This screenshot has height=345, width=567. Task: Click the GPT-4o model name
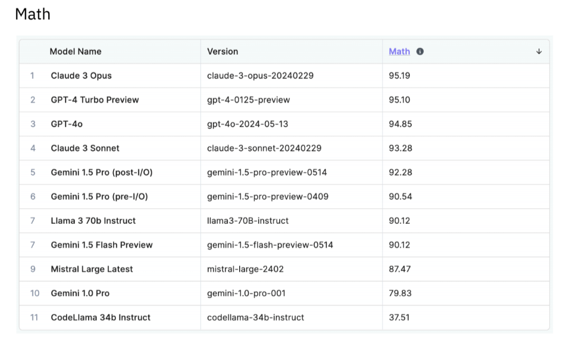point(67,124)
